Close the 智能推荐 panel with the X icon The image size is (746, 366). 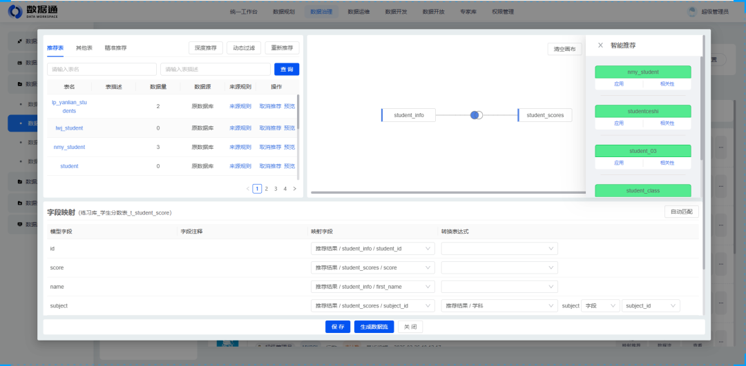click(600, 45)
